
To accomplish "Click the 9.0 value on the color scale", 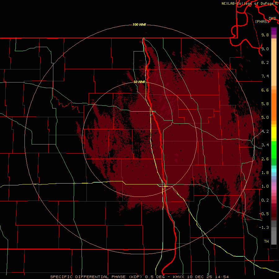I will (x=265, y=49).
